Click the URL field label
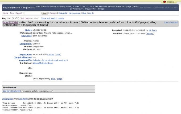 (30, 68)
